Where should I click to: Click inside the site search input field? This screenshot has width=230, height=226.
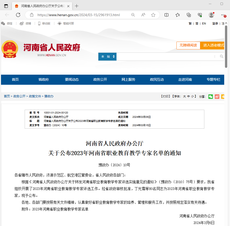point(165,57)
